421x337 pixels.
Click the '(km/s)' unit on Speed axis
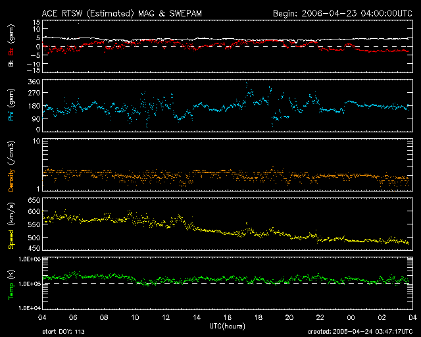(11, 215)
